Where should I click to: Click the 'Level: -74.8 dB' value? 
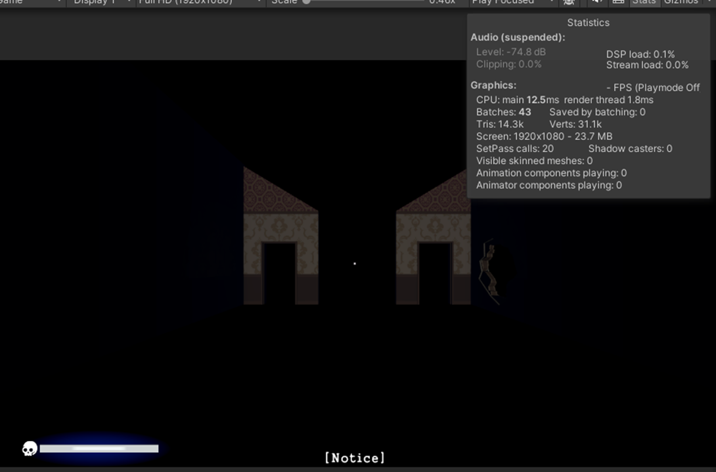[x=511, y=52]
